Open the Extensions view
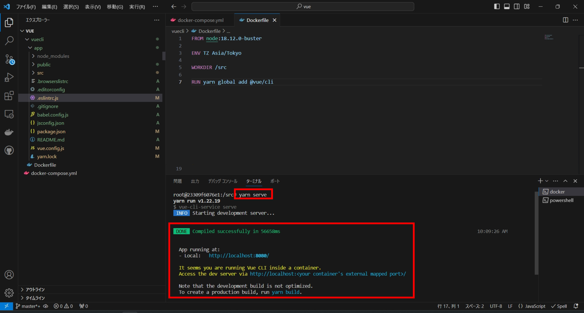 9,95
